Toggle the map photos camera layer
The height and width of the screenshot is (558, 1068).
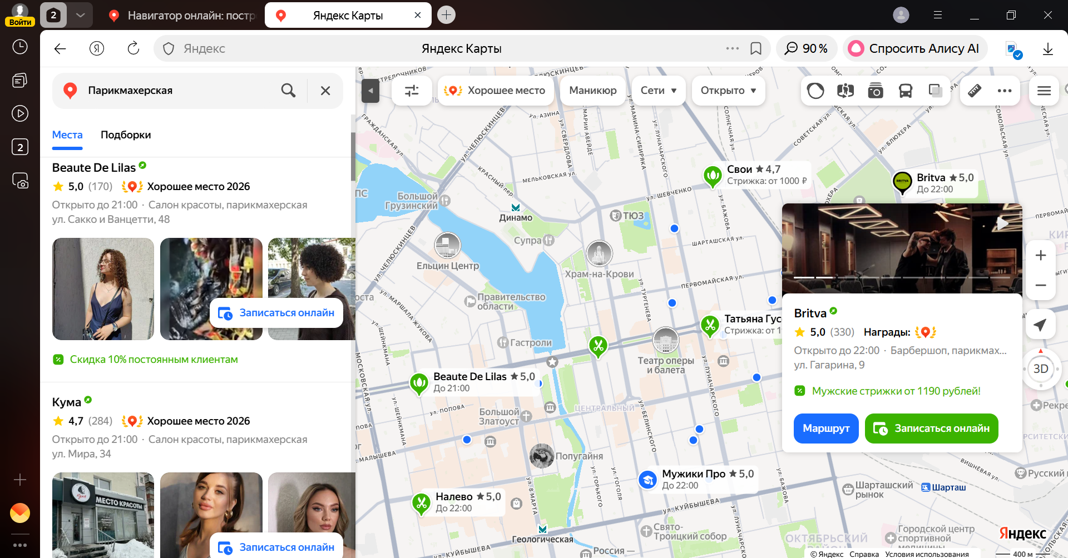click(875, 91)
